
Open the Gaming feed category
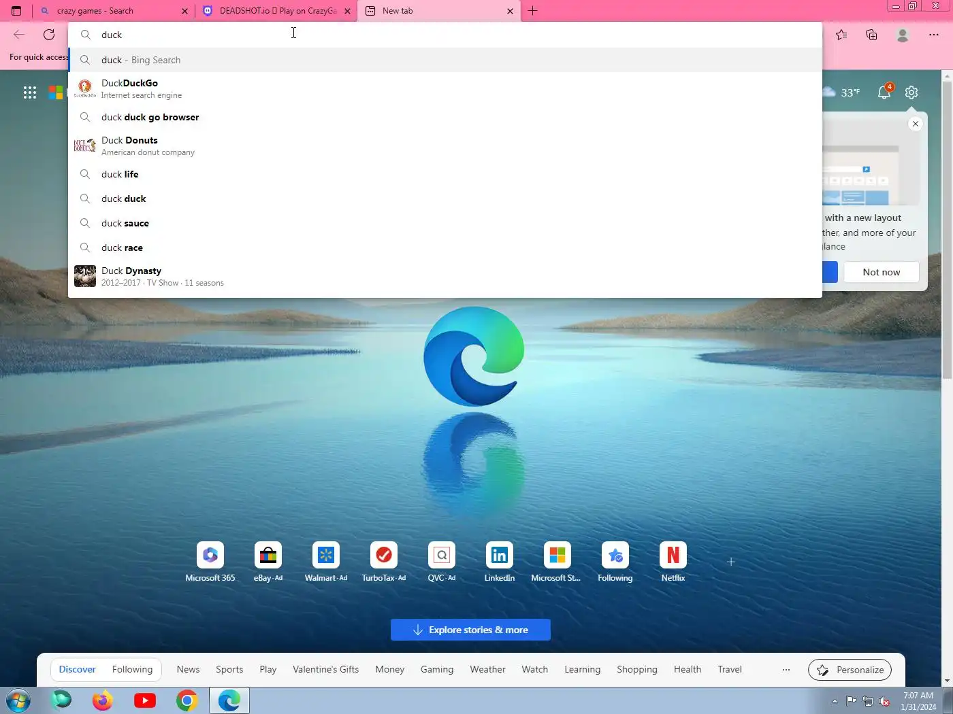437,670
